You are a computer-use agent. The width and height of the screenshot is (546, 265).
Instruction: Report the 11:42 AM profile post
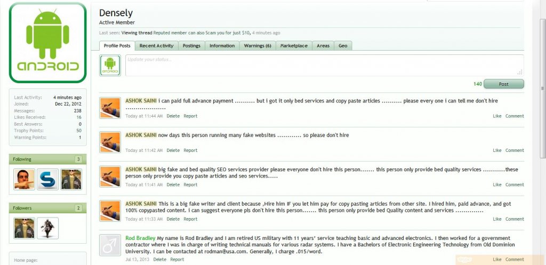(190, 150)
